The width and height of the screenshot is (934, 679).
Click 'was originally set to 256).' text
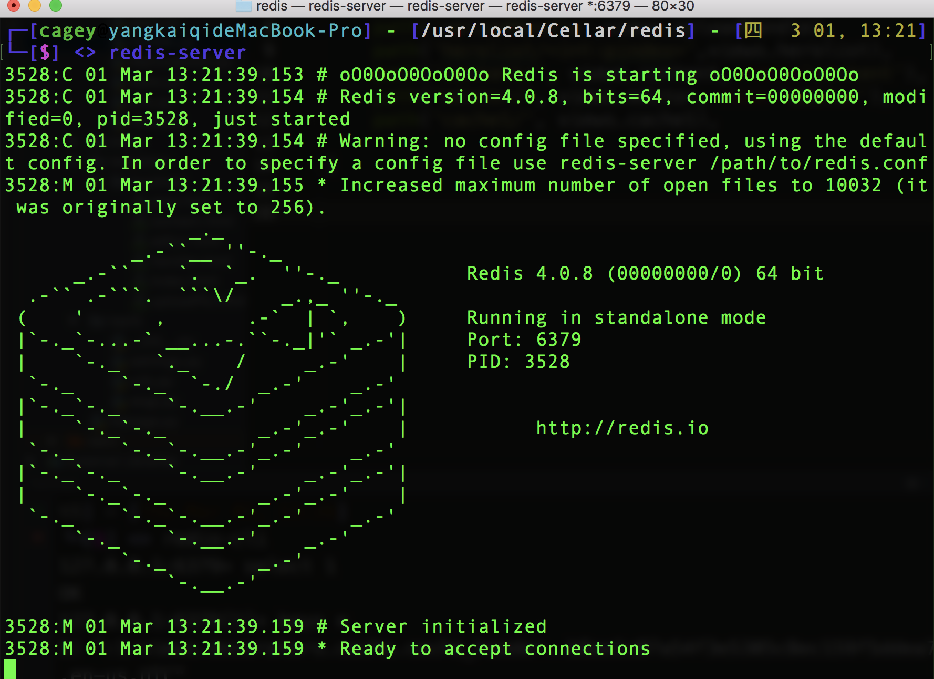(x=171, y=207)
